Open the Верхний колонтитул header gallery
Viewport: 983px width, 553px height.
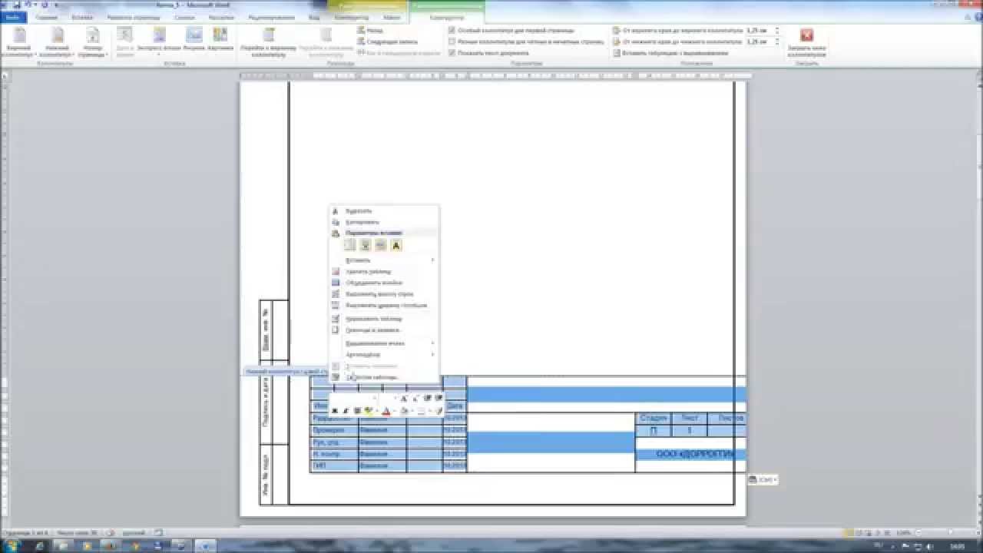19,42
